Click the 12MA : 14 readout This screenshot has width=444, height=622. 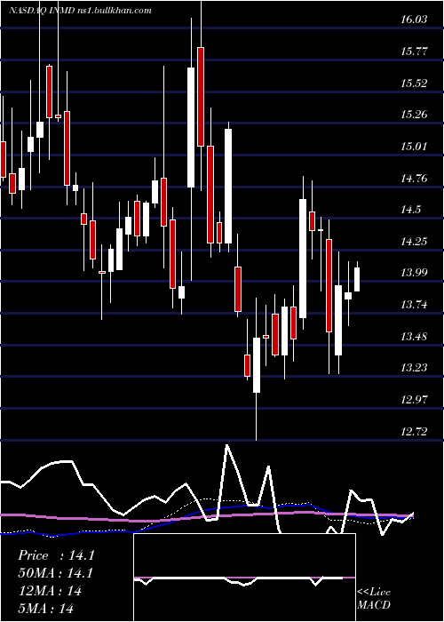click(x=50, y=591)
